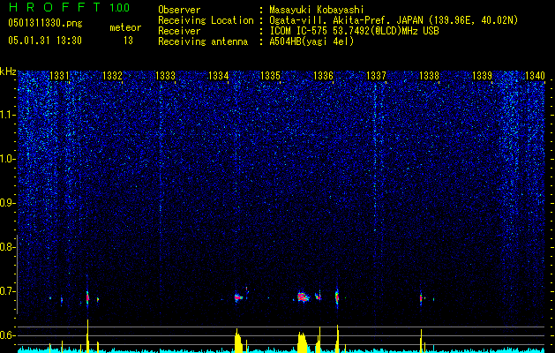Click the 0.9 kHz axis label

(7, 203)
